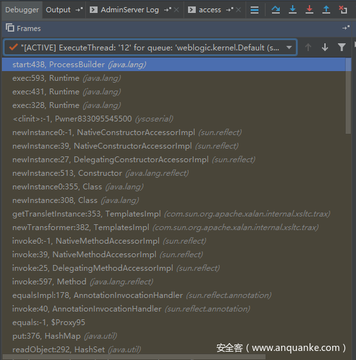The height and width of the screenshot is (360, 356).
Task: Select frame exec:431, Runtime
Action: (173, 92)
